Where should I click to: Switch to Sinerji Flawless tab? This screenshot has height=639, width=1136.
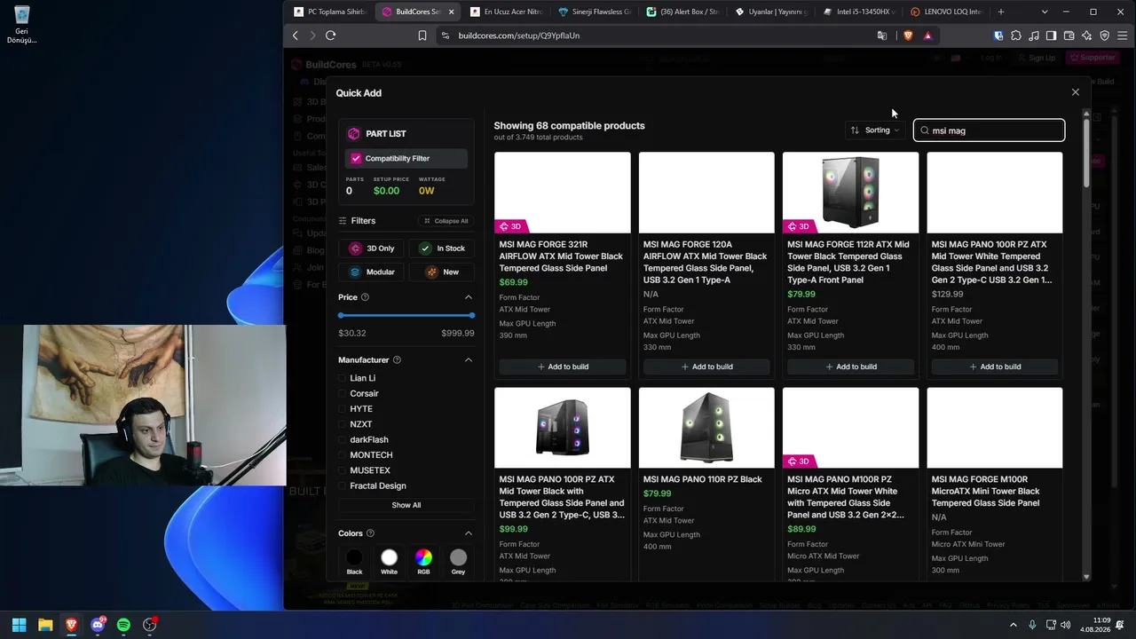[x=595, y=12]
